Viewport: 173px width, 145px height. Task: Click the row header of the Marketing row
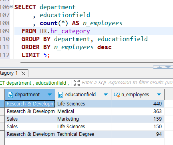point(2,119)
